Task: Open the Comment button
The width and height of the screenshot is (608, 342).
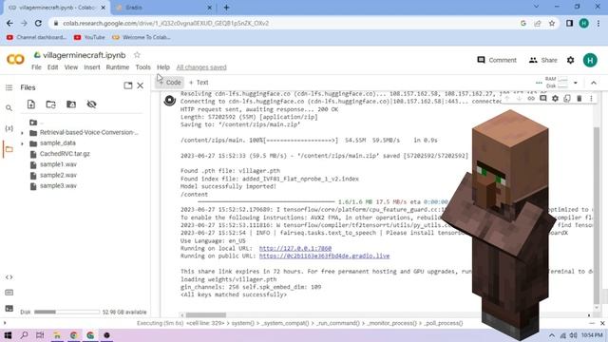Action: pyautogui.click(x=497, y=60)
